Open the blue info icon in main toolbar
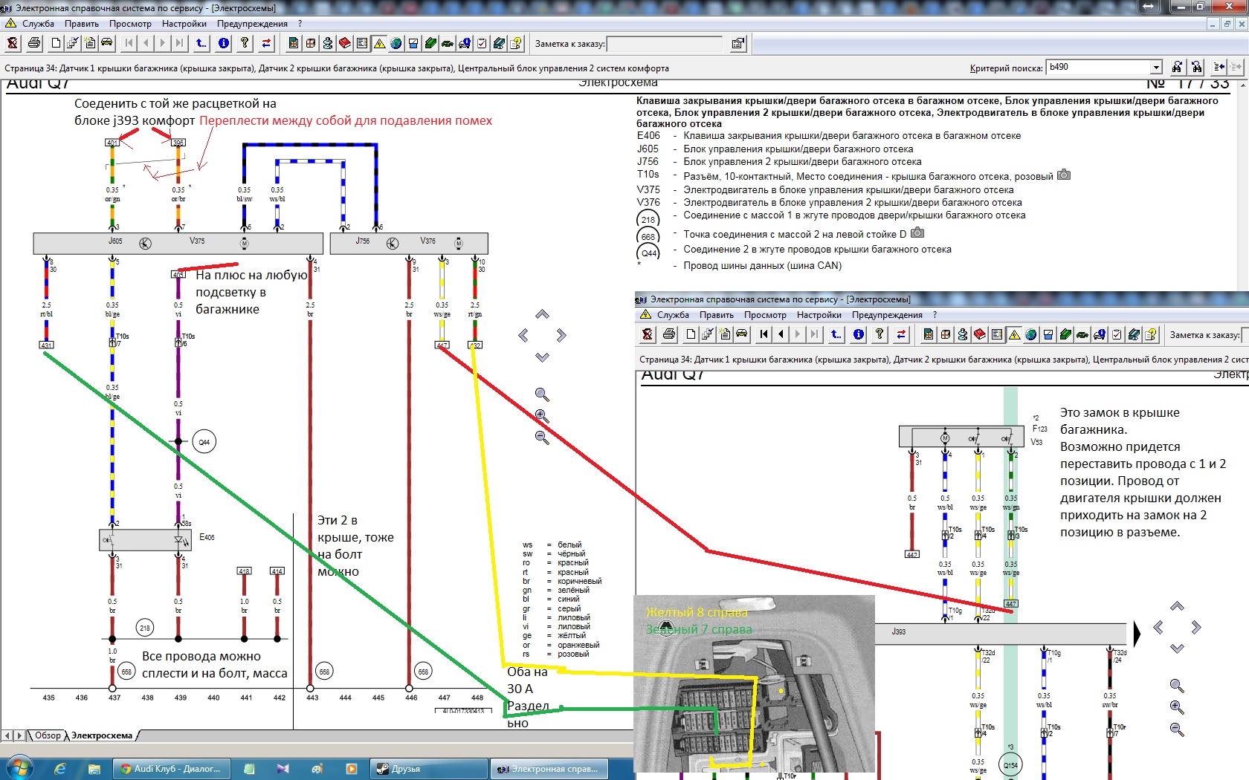This screenshot has height=780, width=1249. tap(224, 43)
